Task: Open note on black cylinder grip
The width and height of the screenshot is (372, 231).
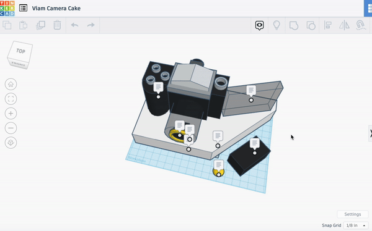Action: [x=158, y=88]
